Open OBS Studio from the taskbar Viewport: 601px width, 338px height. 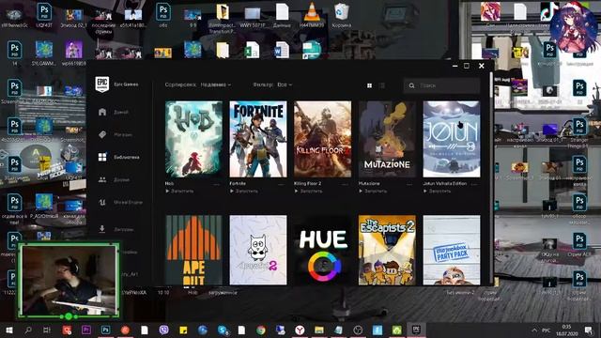[358, 330]
